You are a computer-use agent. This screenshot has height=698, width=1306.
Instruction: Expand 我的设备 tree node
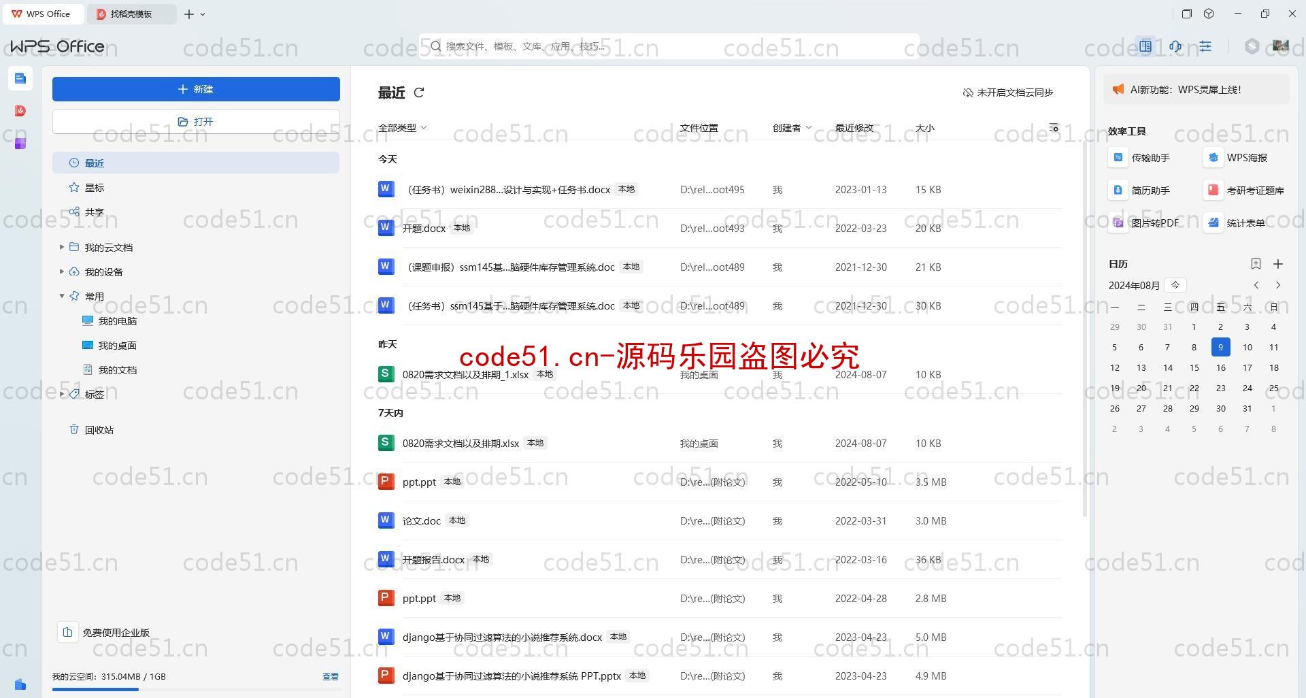(x=62, y=271)
